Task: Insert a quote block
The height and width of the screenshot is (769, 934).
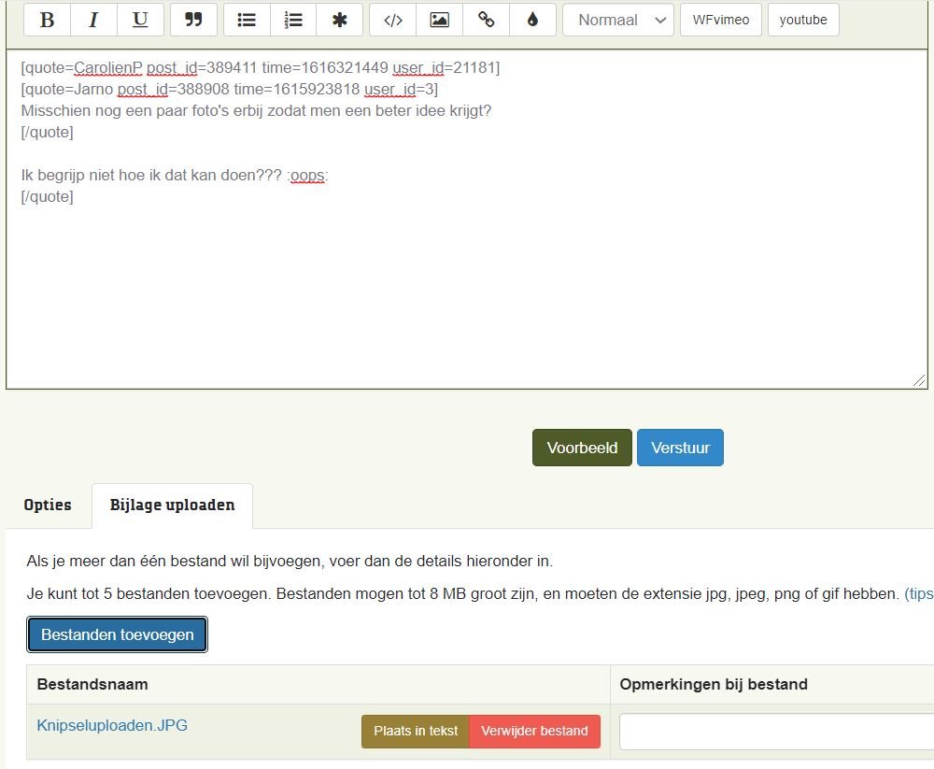Action: [193, 20]
